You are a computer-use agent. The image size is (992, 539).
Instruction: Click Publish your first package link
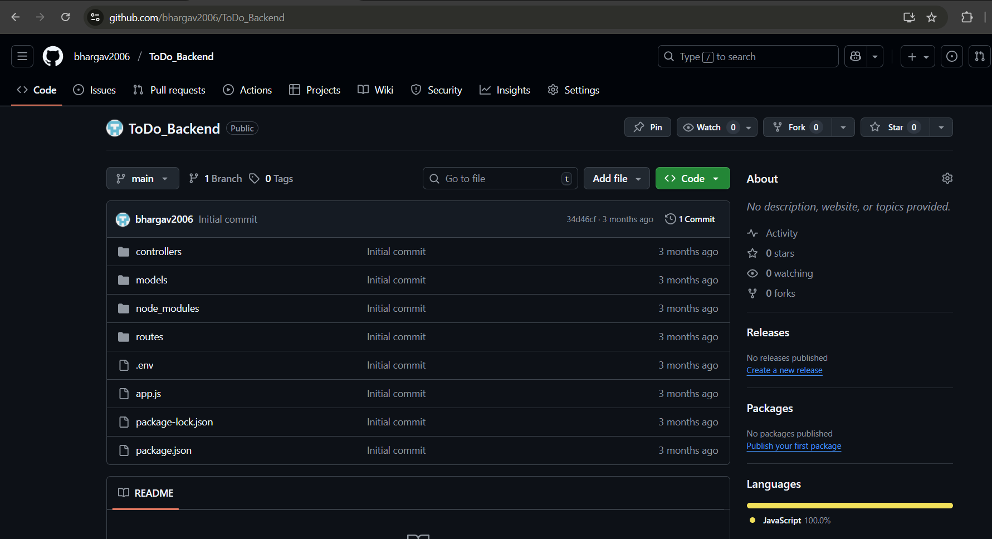(x=794, y=446)
